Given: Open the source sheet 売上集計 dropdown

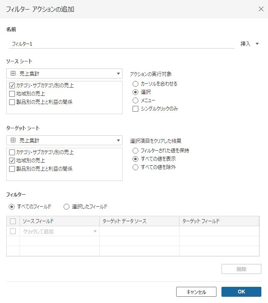Looking at the screenshot, I should coord(64,73).
